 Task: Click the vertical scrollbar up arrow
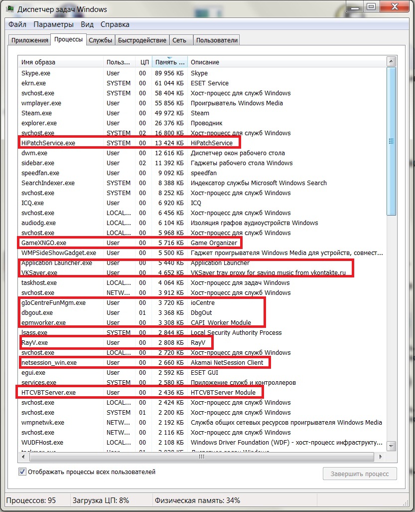point(391,61)
